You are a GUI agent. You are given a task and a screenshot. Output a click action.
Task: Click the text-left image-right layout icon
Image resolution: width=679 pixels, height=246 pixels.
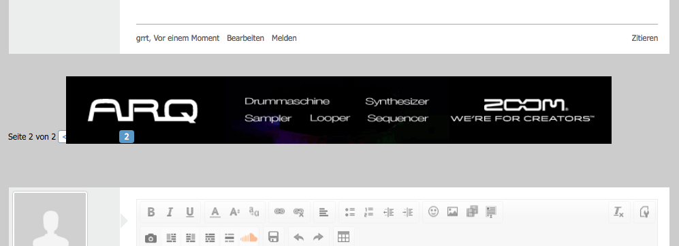click(191, 238)
